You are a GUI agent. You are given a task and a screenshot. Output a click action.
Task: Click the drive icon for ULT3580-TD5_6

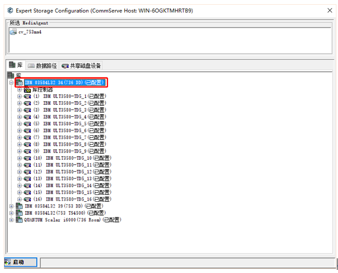[27, 131]
